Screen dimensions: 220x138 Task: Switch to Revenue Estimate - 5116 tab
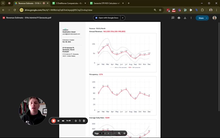(x=29, y=3)
